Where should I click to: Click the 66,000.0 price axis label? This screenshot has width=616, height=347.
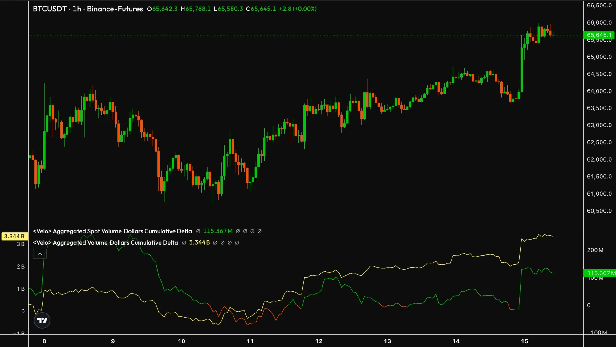tap(599, 22)
